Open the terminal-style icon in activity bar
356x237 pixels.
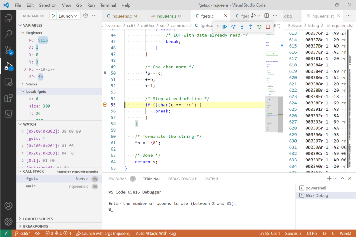point(8,114)
